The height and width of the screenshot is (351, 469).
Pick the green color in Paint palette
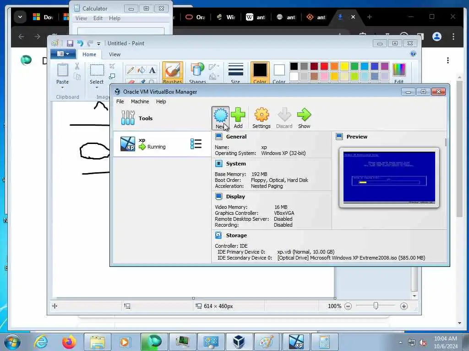point(354,66)
